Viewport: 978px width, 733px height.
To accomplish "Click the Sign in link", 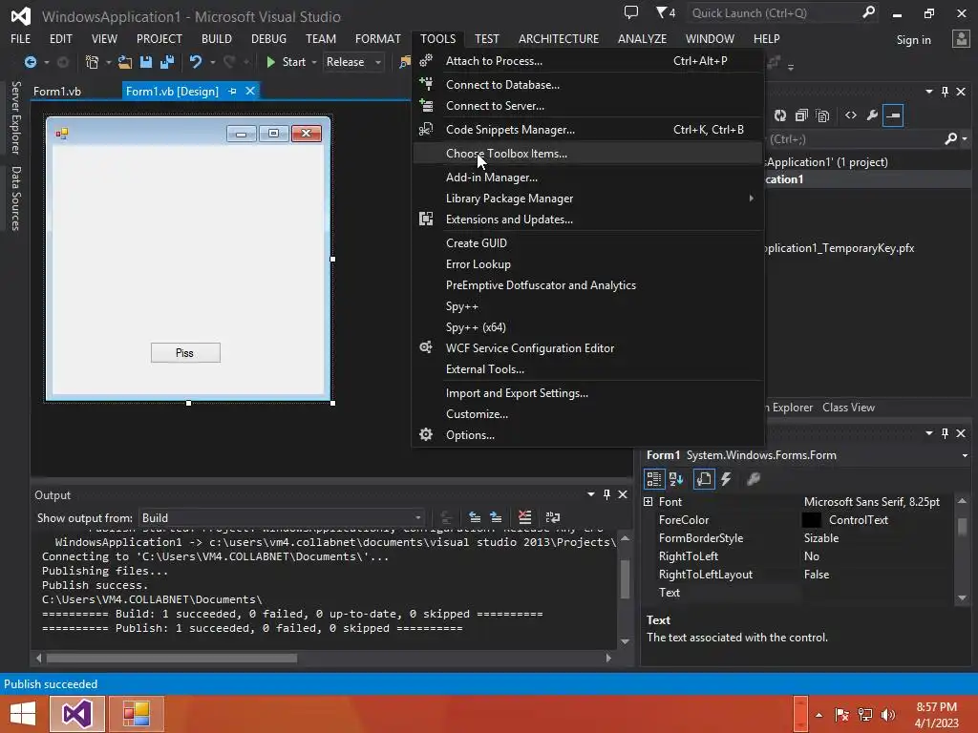I will [x=913, y=40].
